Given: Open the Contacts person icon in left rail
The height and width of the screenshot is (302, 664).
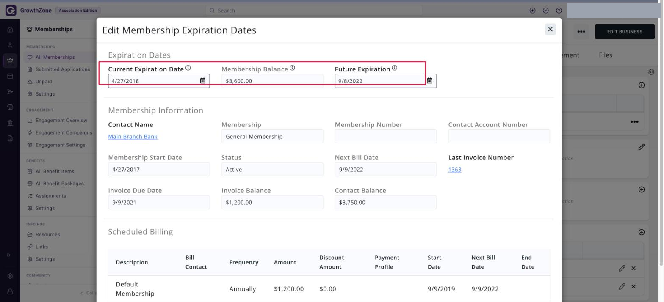Looking at the screenshot, I should coord(10,45).
